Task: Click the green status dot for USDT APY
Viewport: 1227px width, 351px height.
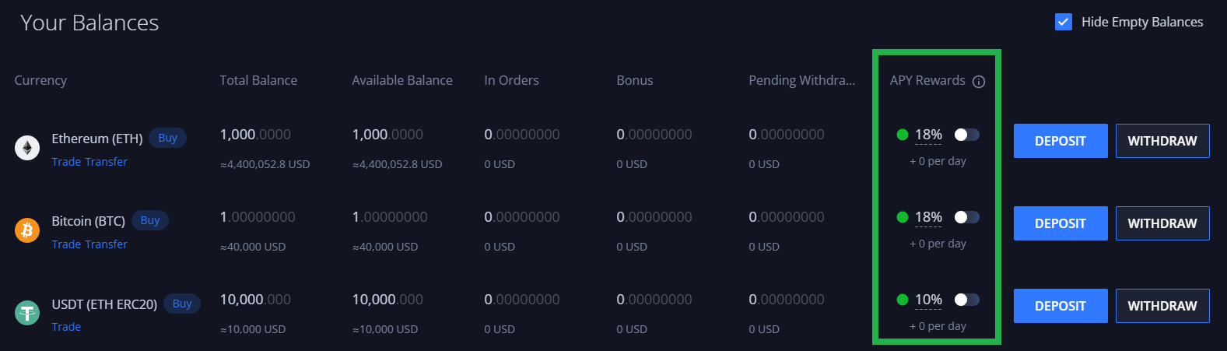Action: (903, 300)
